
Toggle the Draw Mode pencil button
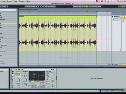[55, 7]
